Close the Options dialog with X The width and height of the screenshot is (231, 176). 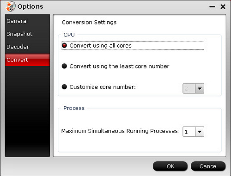(x=223, y=7)
